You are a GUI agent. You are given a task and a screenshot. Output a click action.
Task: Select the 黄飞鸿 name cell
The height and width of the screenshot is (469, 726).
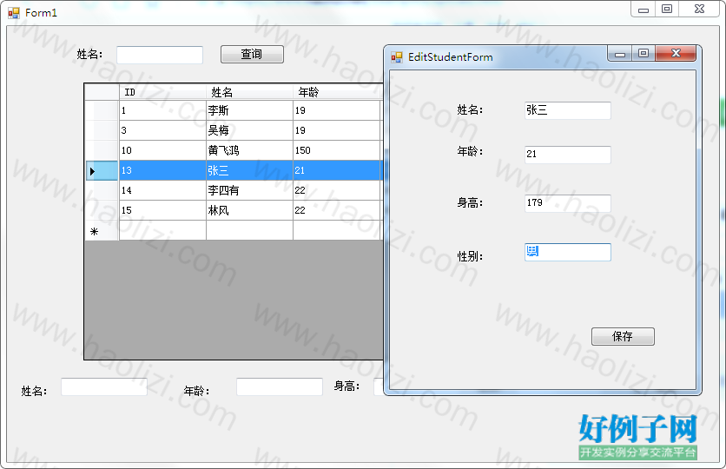(x=249, y=150)
